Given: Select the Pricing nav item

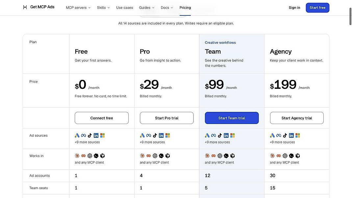Looking at the screenshot, I should coord(185,8).
